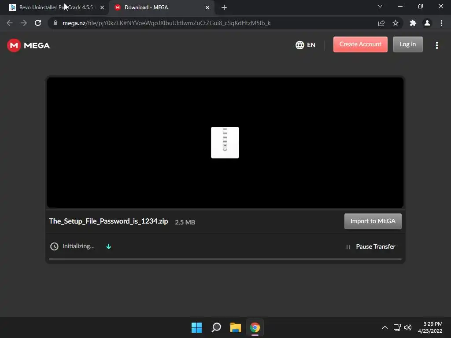Click the Initializing... status text
Viewport: 451px width, 338px height.
click(78, 246)
